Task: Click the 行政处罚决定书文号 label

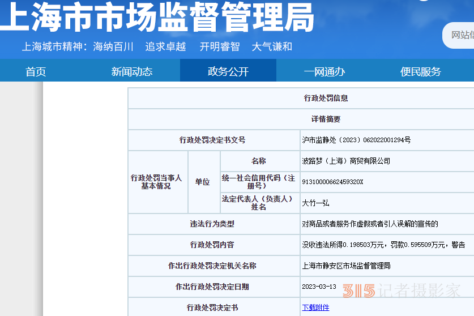Action: 212,140
